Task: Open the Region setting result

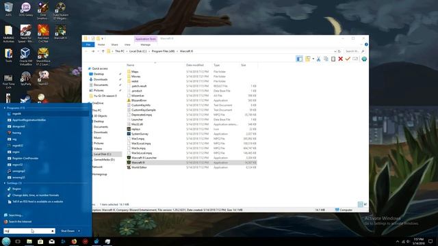Action: pyautogui.click(x=16, y=189)
